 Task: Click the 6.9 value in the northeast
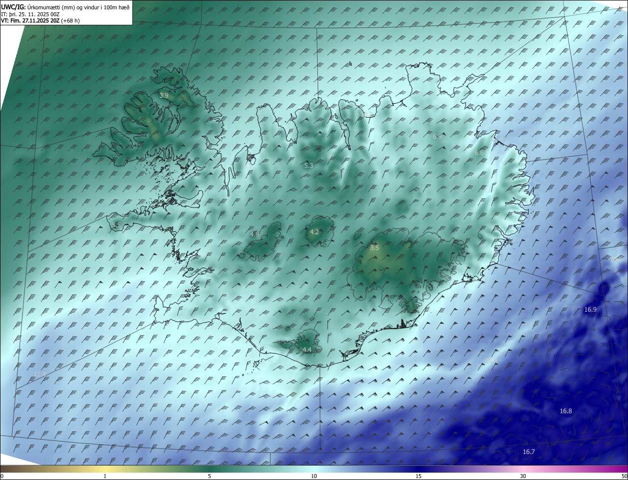click(x=437, y=136)
